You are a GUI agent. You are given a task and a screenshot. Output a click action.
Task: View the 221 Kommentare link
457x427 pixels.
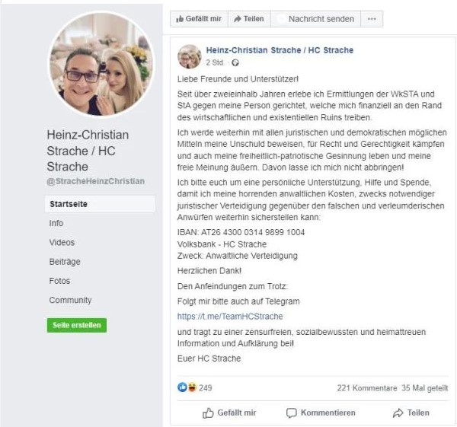(366, 387)
